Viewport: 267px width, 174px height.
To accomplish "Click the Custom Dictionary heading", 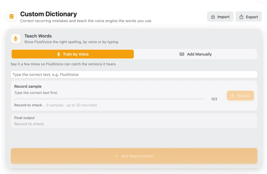I will coord(48,14).
